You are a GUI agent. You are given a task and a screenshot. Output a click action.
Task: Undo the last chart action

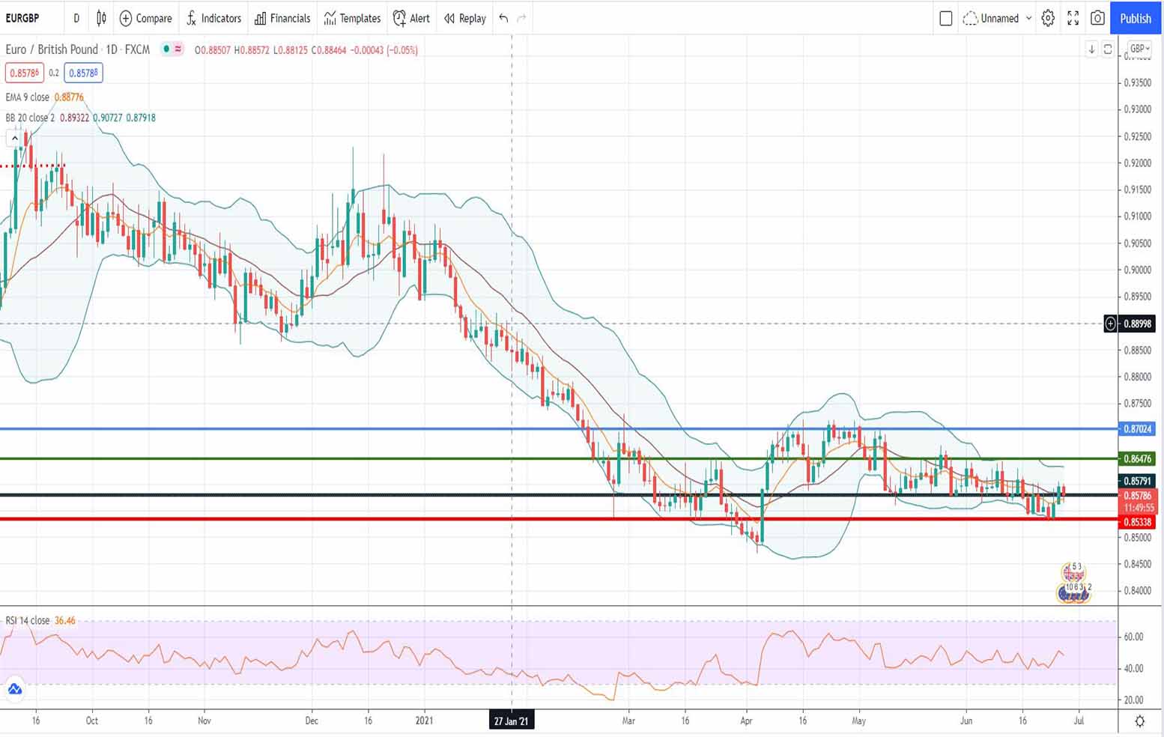[x=503, y=18]
